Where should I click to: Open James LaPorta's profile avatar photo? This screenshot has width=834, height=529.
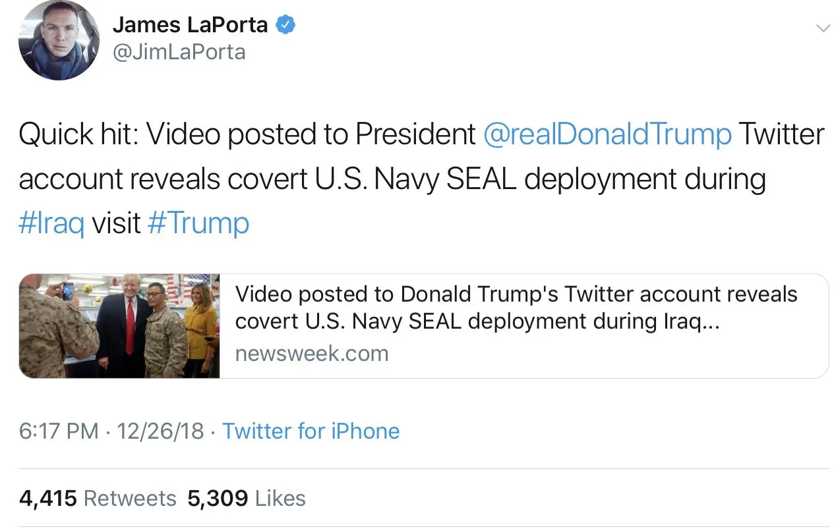59,41
